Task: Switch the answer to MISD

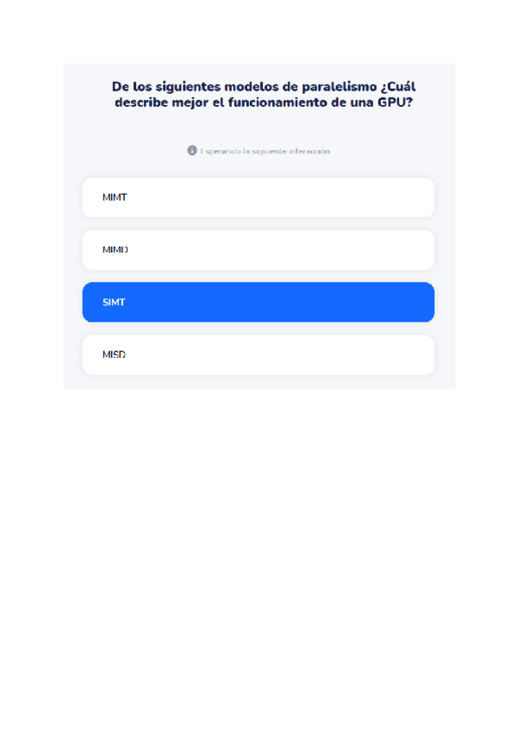Action: coord(258,355)
